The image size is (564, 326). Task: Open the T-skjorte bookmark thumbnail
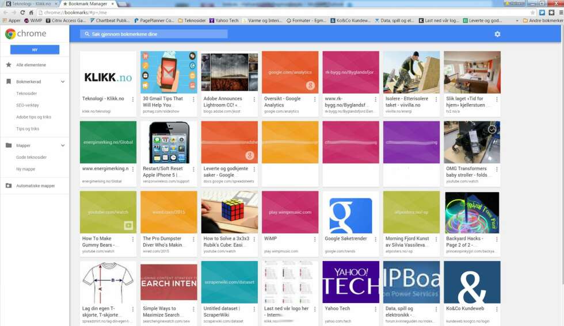(x=108, y=282)
